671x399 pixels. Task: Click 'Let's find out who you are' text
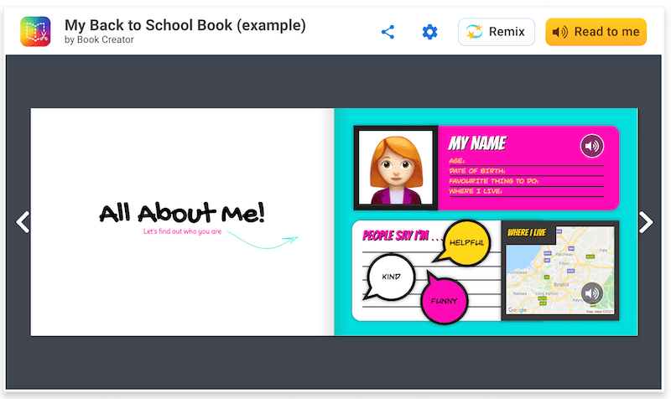[x=182, y=231]
